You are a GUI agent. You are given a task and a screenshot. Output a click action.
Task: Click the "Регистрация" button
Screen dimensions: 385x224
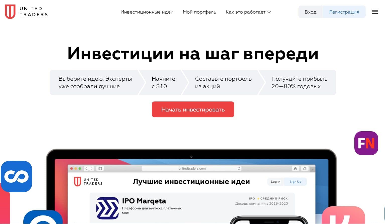point(344,12)
